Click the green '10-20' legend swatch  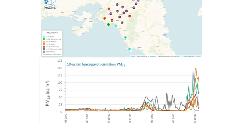[44, 39]
